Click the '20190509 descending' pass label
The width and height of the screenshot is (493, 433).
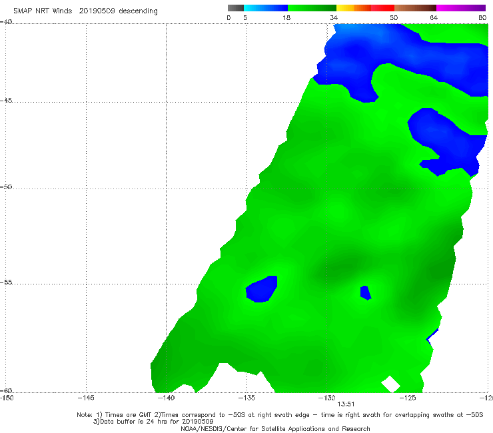tap(118, 11)
